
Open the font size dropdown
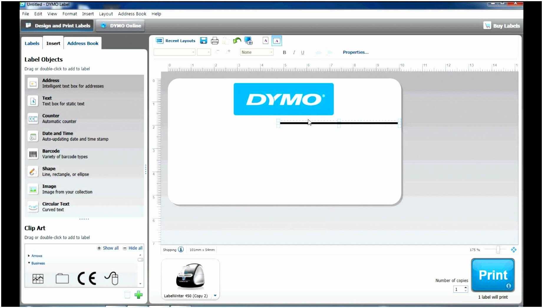pyautogui.click(x=204, y=52)
